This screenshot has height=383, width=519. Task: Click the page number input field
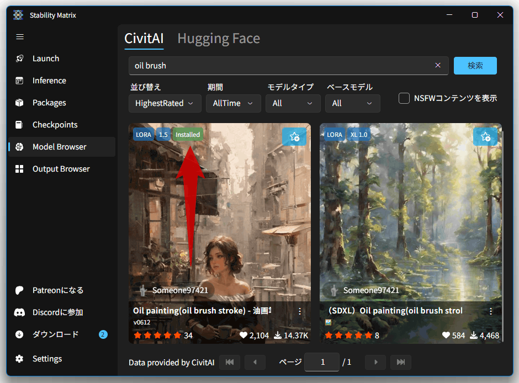322,362
